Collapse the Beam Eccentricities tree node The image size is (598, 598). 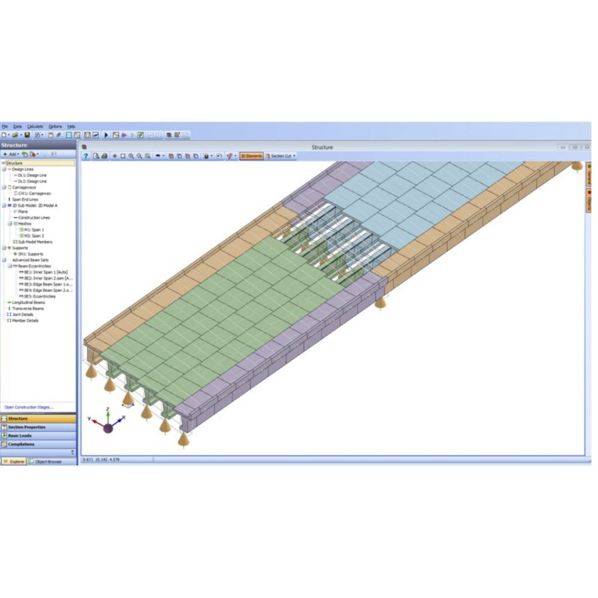(10, 266)
